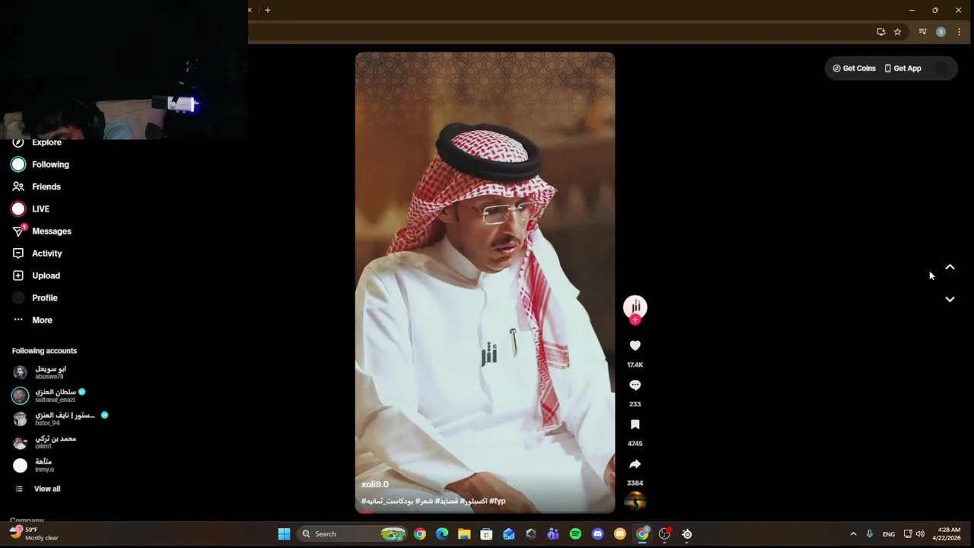Open Microsoft Store from the taskbar
This screenshot has height=548, width=974.
(486, 534)
